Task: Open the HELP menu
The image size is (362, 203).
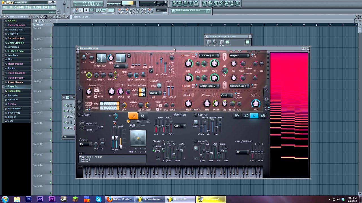Action: point(53,7)
